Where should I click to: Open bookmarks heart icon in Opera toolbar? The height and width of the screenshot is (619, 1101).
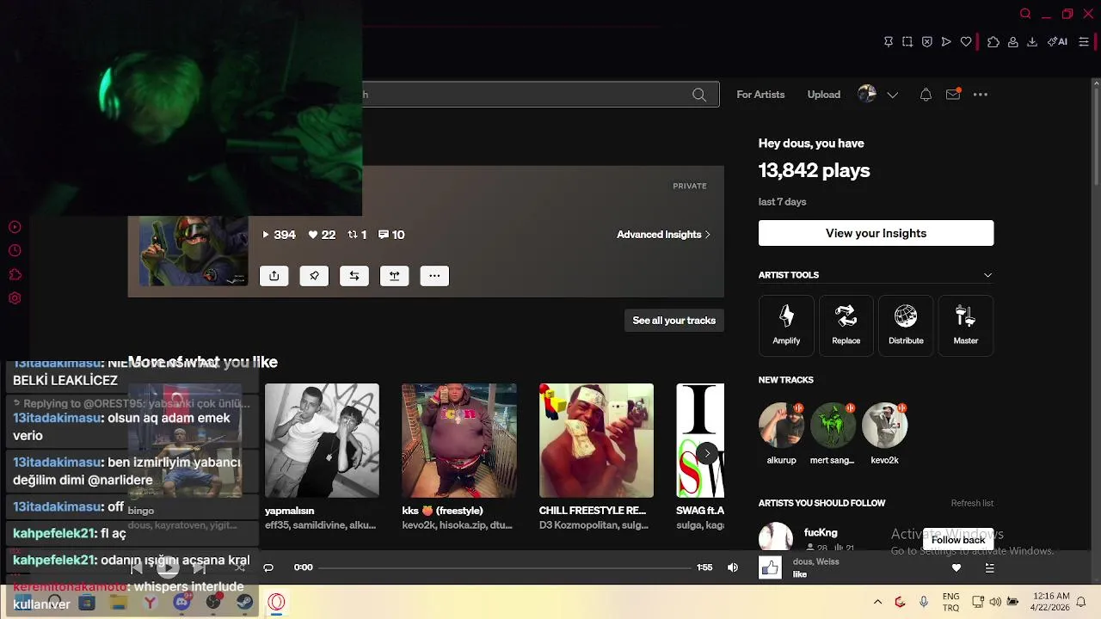[966, 41]
